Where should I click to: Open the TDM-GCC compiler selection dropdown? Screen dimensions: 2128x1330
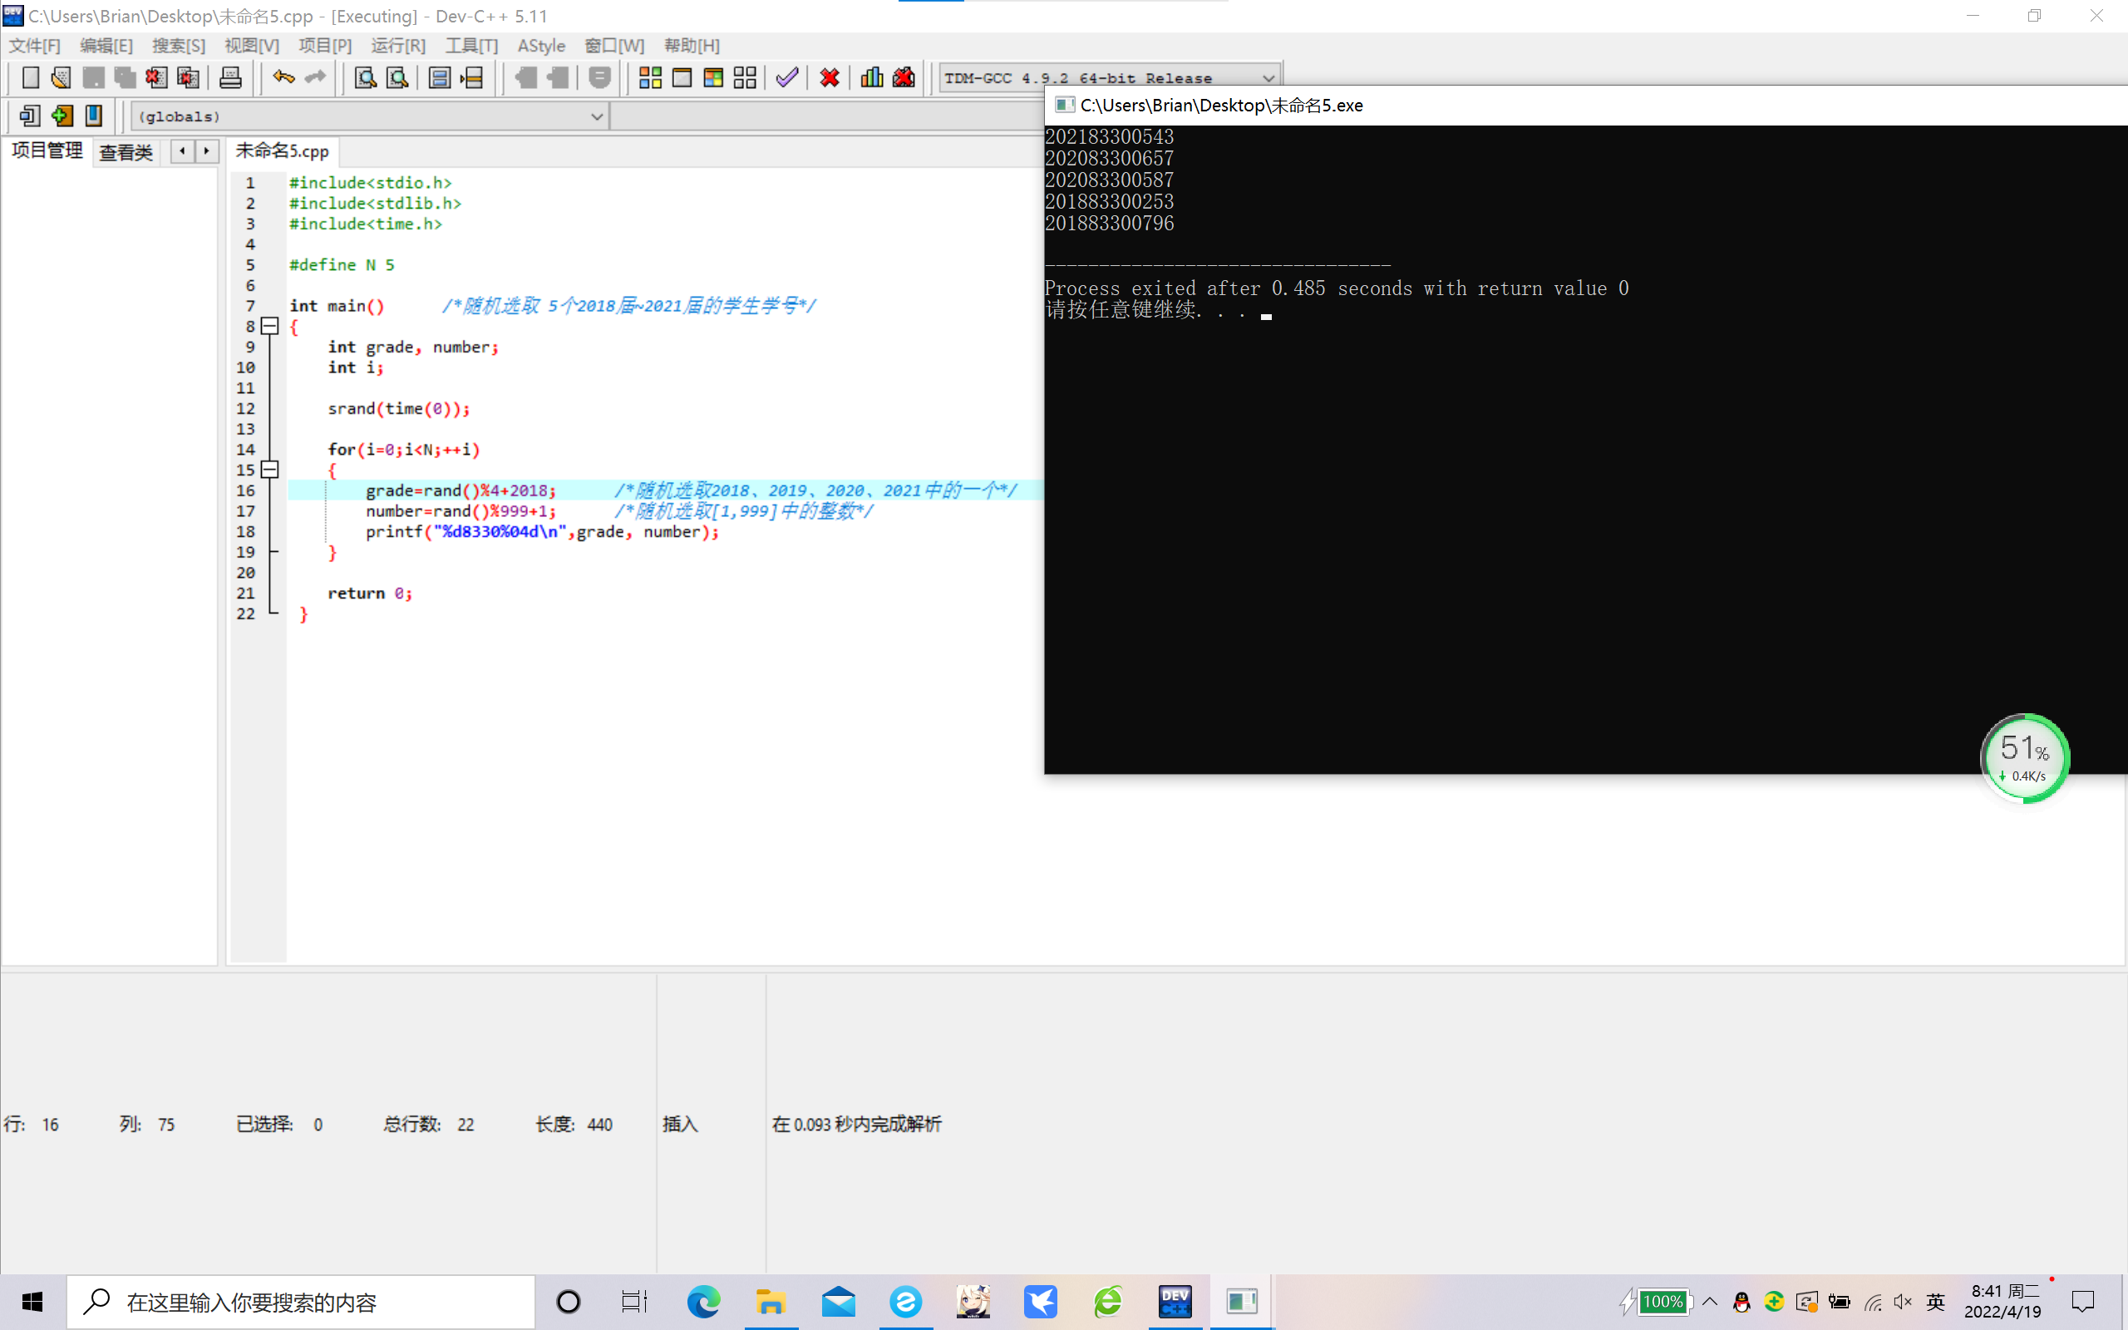click(1267, 78)
